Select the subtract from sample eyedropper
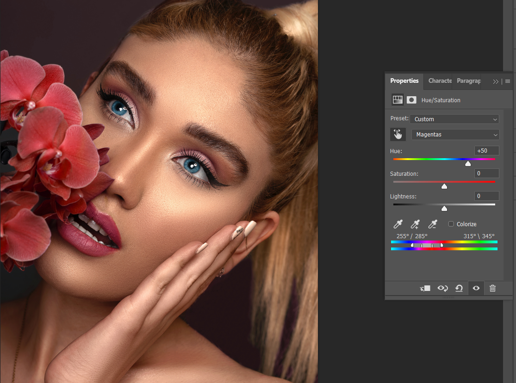516x383 pixels. [433, 224]
